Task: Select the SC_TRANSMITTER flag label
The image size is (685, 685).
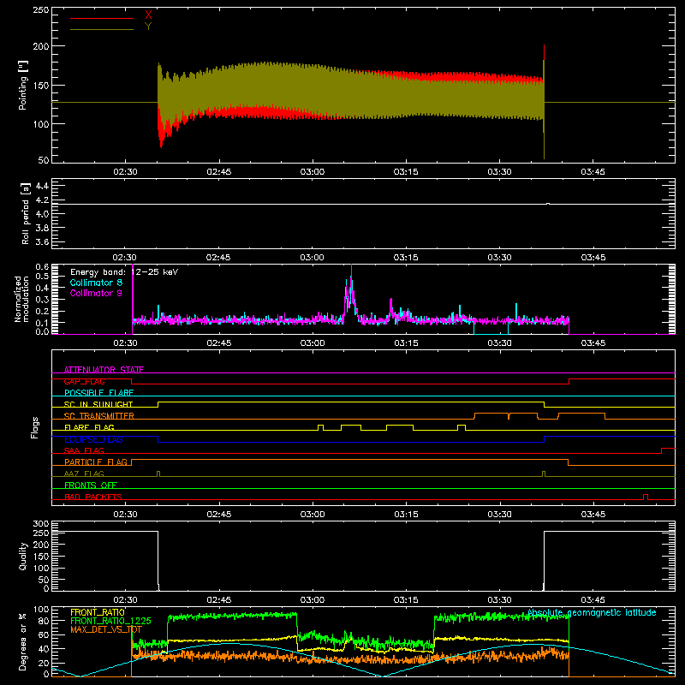Action: (99, 416)
